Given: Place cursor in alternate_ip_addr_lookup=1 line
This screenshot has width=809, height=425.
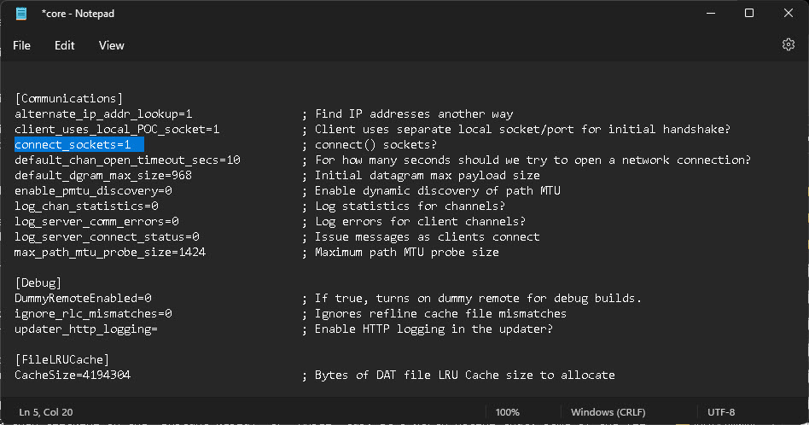Looking at the screenshot, I should coord(103,114).
